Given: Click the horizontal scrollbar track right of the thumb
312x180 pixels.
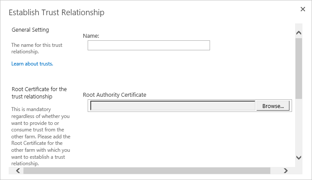Looking at the screenshot, I should (x=276, y=170).
